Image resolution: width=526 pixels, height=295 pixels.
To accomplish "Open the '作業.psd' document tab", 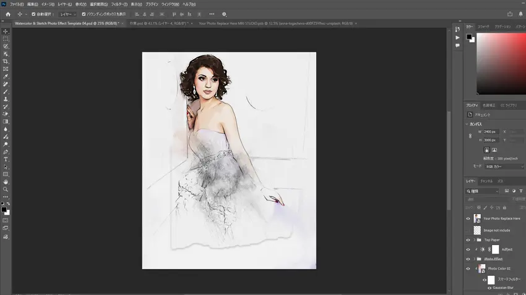I will point(158,23).
